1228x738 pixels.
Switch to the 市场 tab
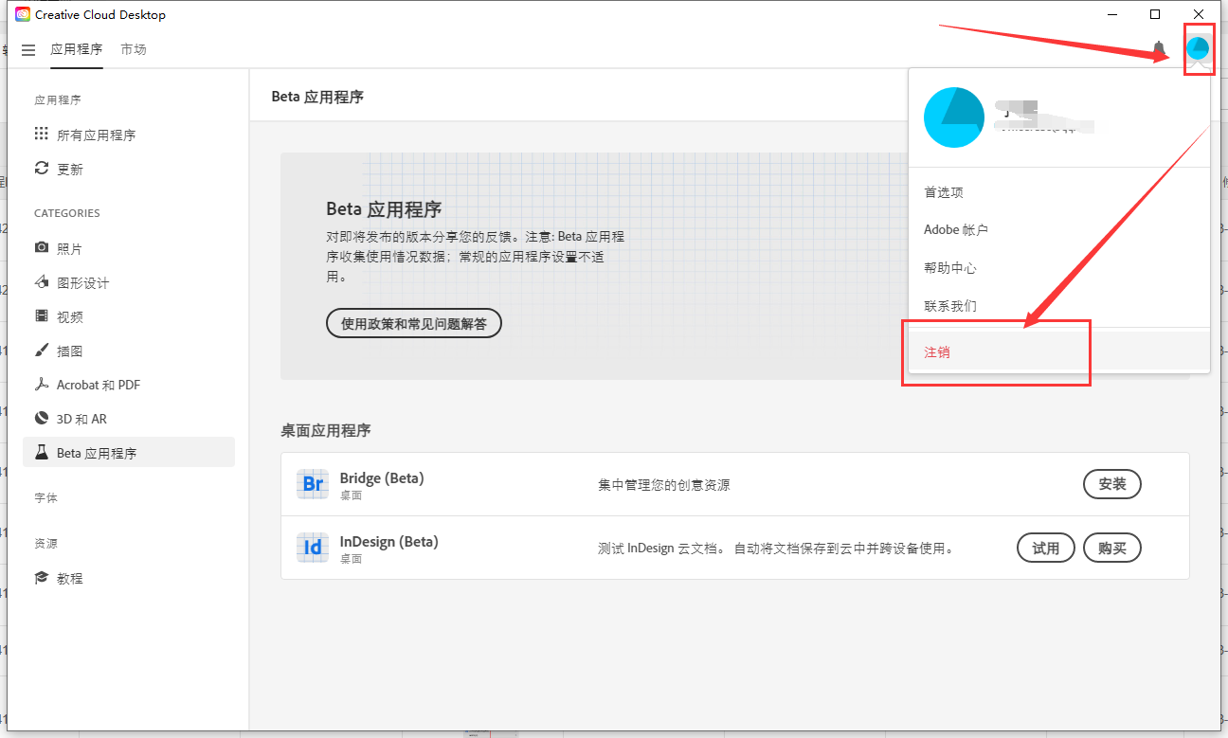point(134,49)
